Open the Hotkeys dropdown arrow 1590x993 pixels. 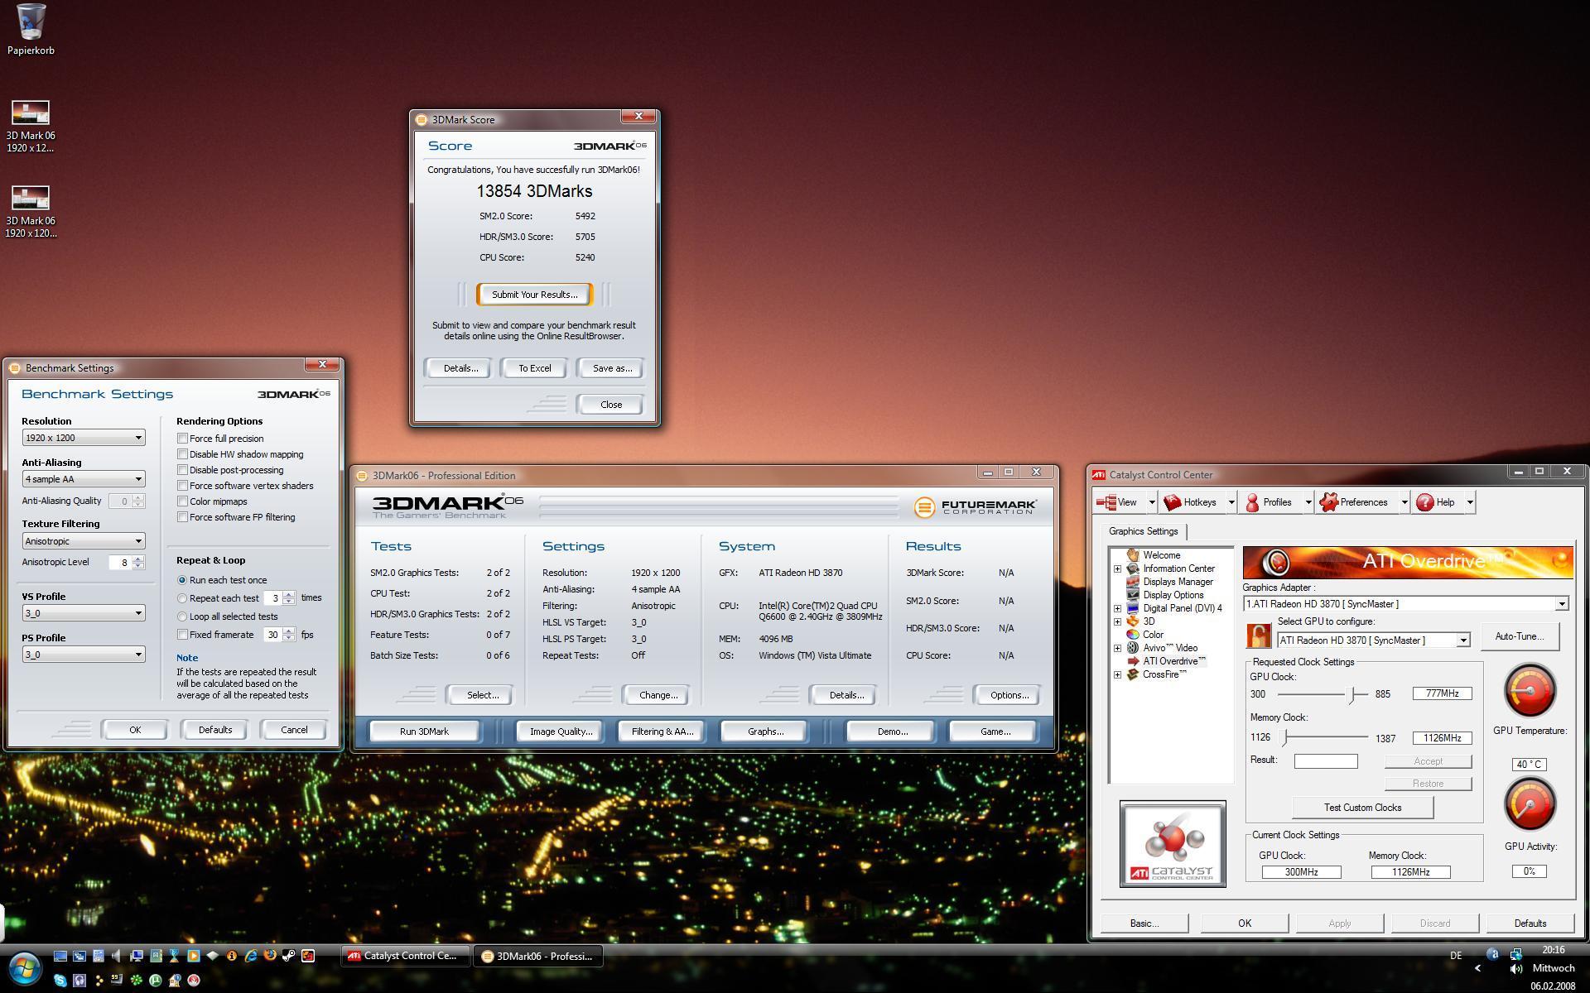[x=1231, y=502]
